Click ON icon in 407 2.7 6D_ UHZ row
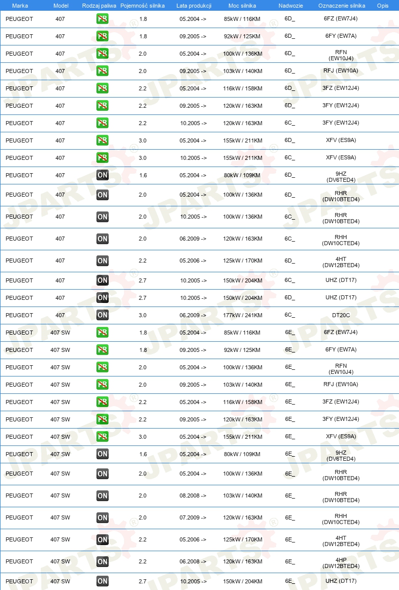This screenshot has width=399, height=590. [102, 298]
